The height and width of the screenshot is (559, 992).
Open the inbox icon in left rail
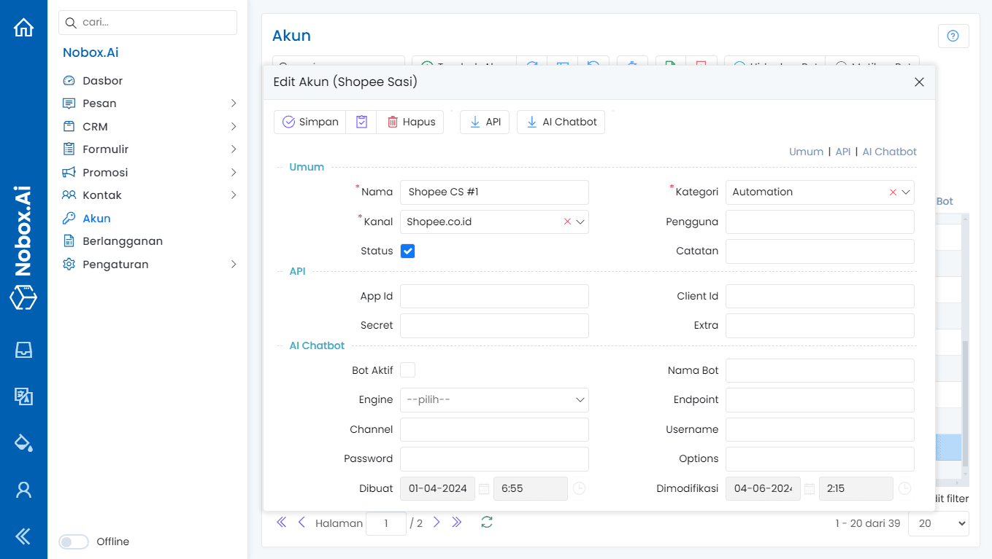[x=23, y=350]
